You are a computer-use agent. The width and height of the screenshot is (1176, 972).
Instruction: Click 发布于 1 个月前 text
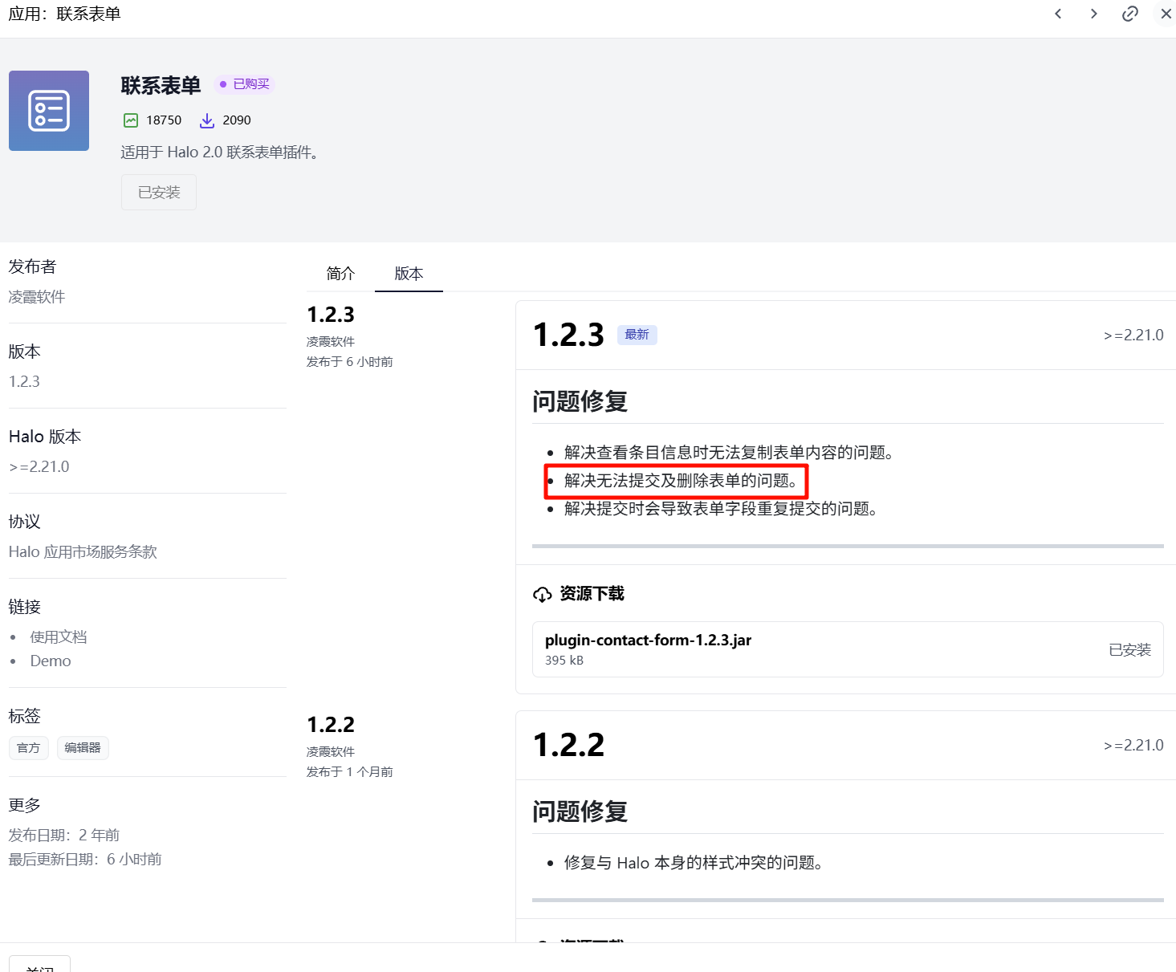(350, 772)
